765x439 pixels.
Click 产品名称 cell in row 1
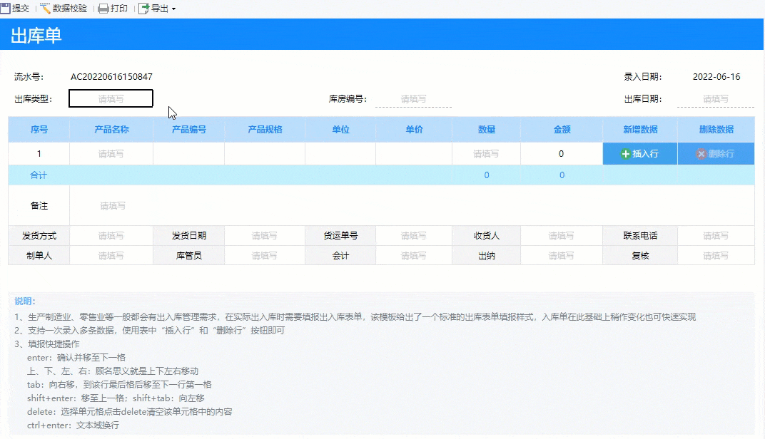click(111, 154)
